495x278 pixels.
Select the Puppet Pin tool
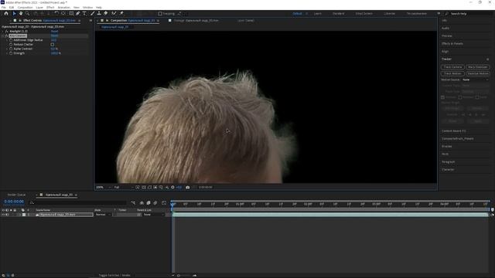point(121,14)
